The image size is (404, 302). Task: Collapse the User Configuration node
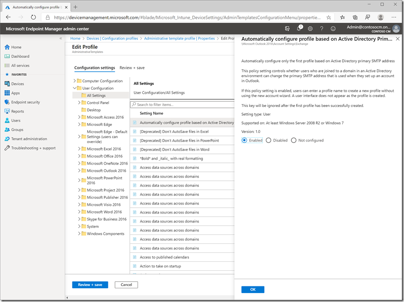(74, 88)
